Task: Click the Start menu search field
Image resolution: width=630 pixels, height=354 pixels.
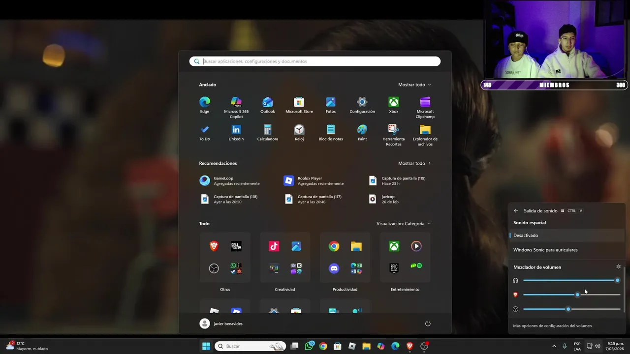Action: [315, 61]
